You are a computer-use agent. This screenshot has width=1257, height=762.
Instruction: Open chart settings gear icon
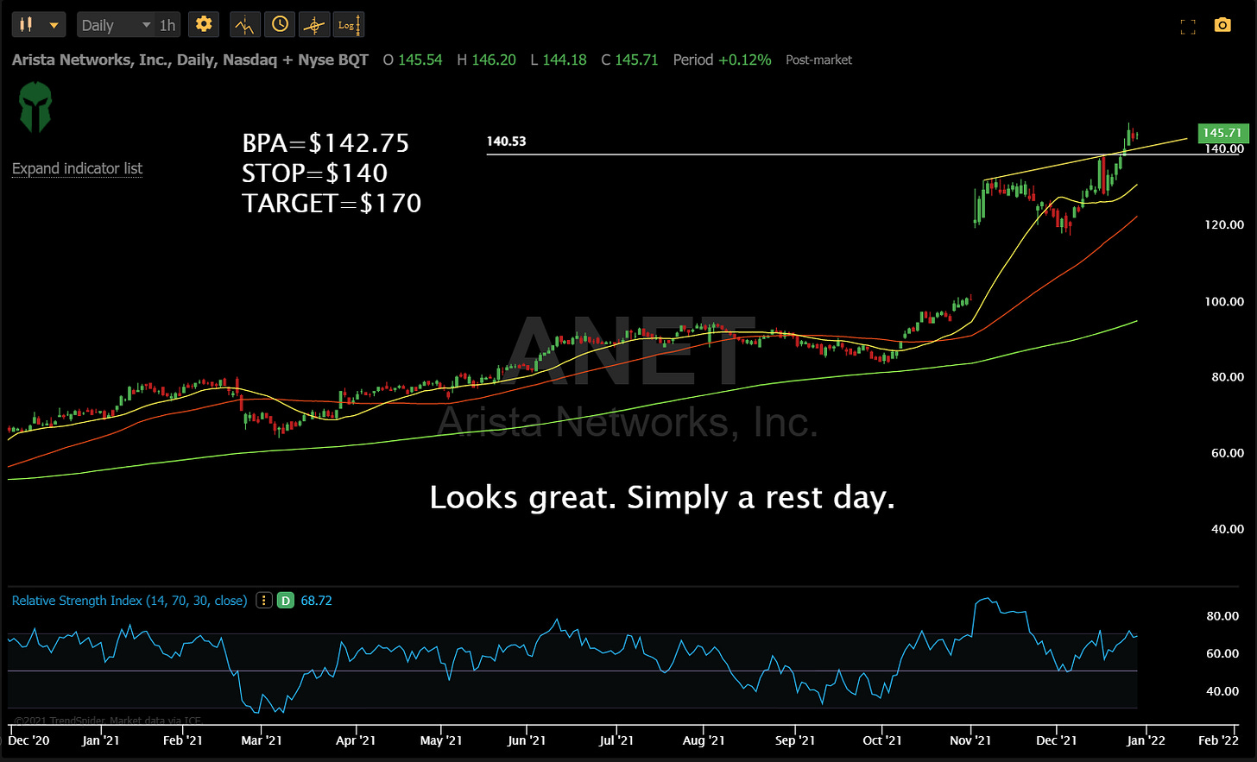pyautogui.click(x=204, y=24)
